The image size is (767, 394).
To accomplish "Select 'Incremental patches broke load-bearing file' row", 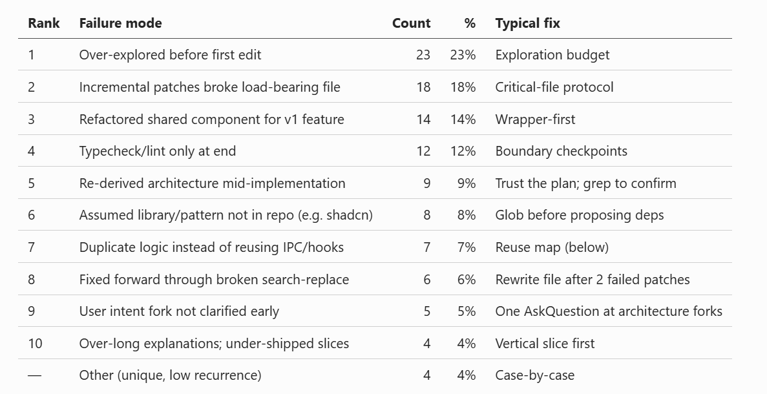I will coord(375,87).
